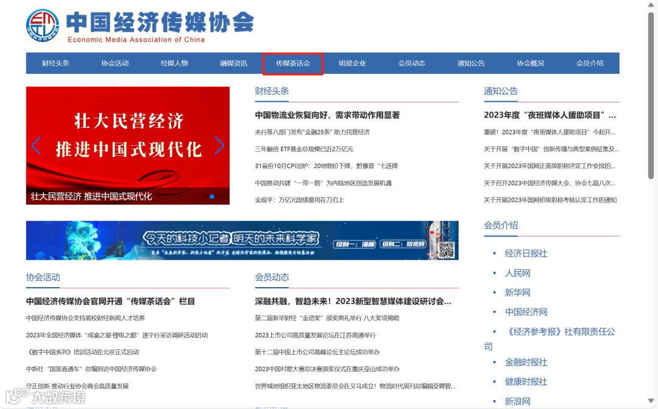658x409 pixels.
Task: Open the 通知公告 section heading
Action: tap(501, 91)
